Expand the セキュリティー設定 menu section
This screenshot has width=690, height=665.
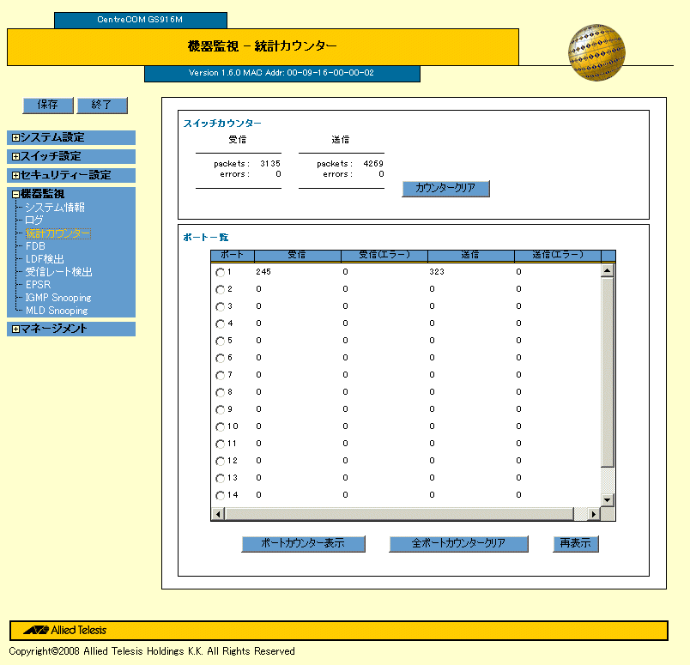click(x=15, y=175)
